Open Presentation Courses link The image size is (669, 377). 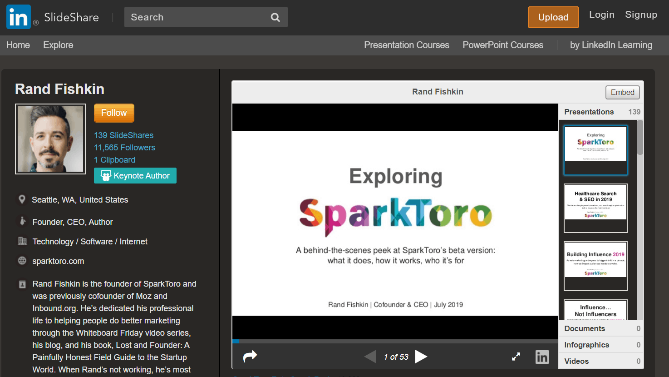(x=407, y=45)
